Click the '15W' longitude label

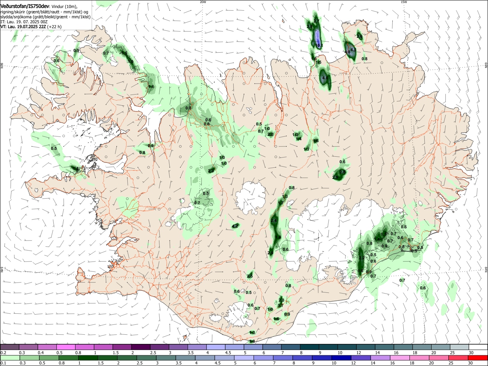pyautogui.click(x=404, y=2)
